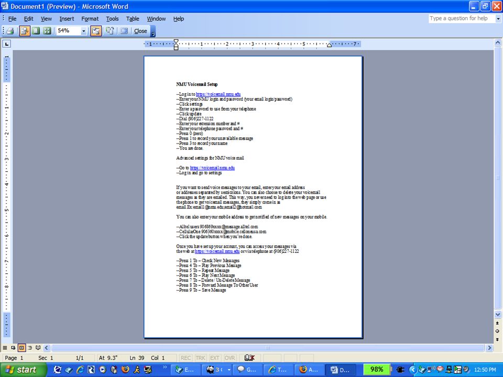This screenshot has height=377, width=503.
Task: Click horizontal scrollbar right arrow
Action: click(489, 348)
